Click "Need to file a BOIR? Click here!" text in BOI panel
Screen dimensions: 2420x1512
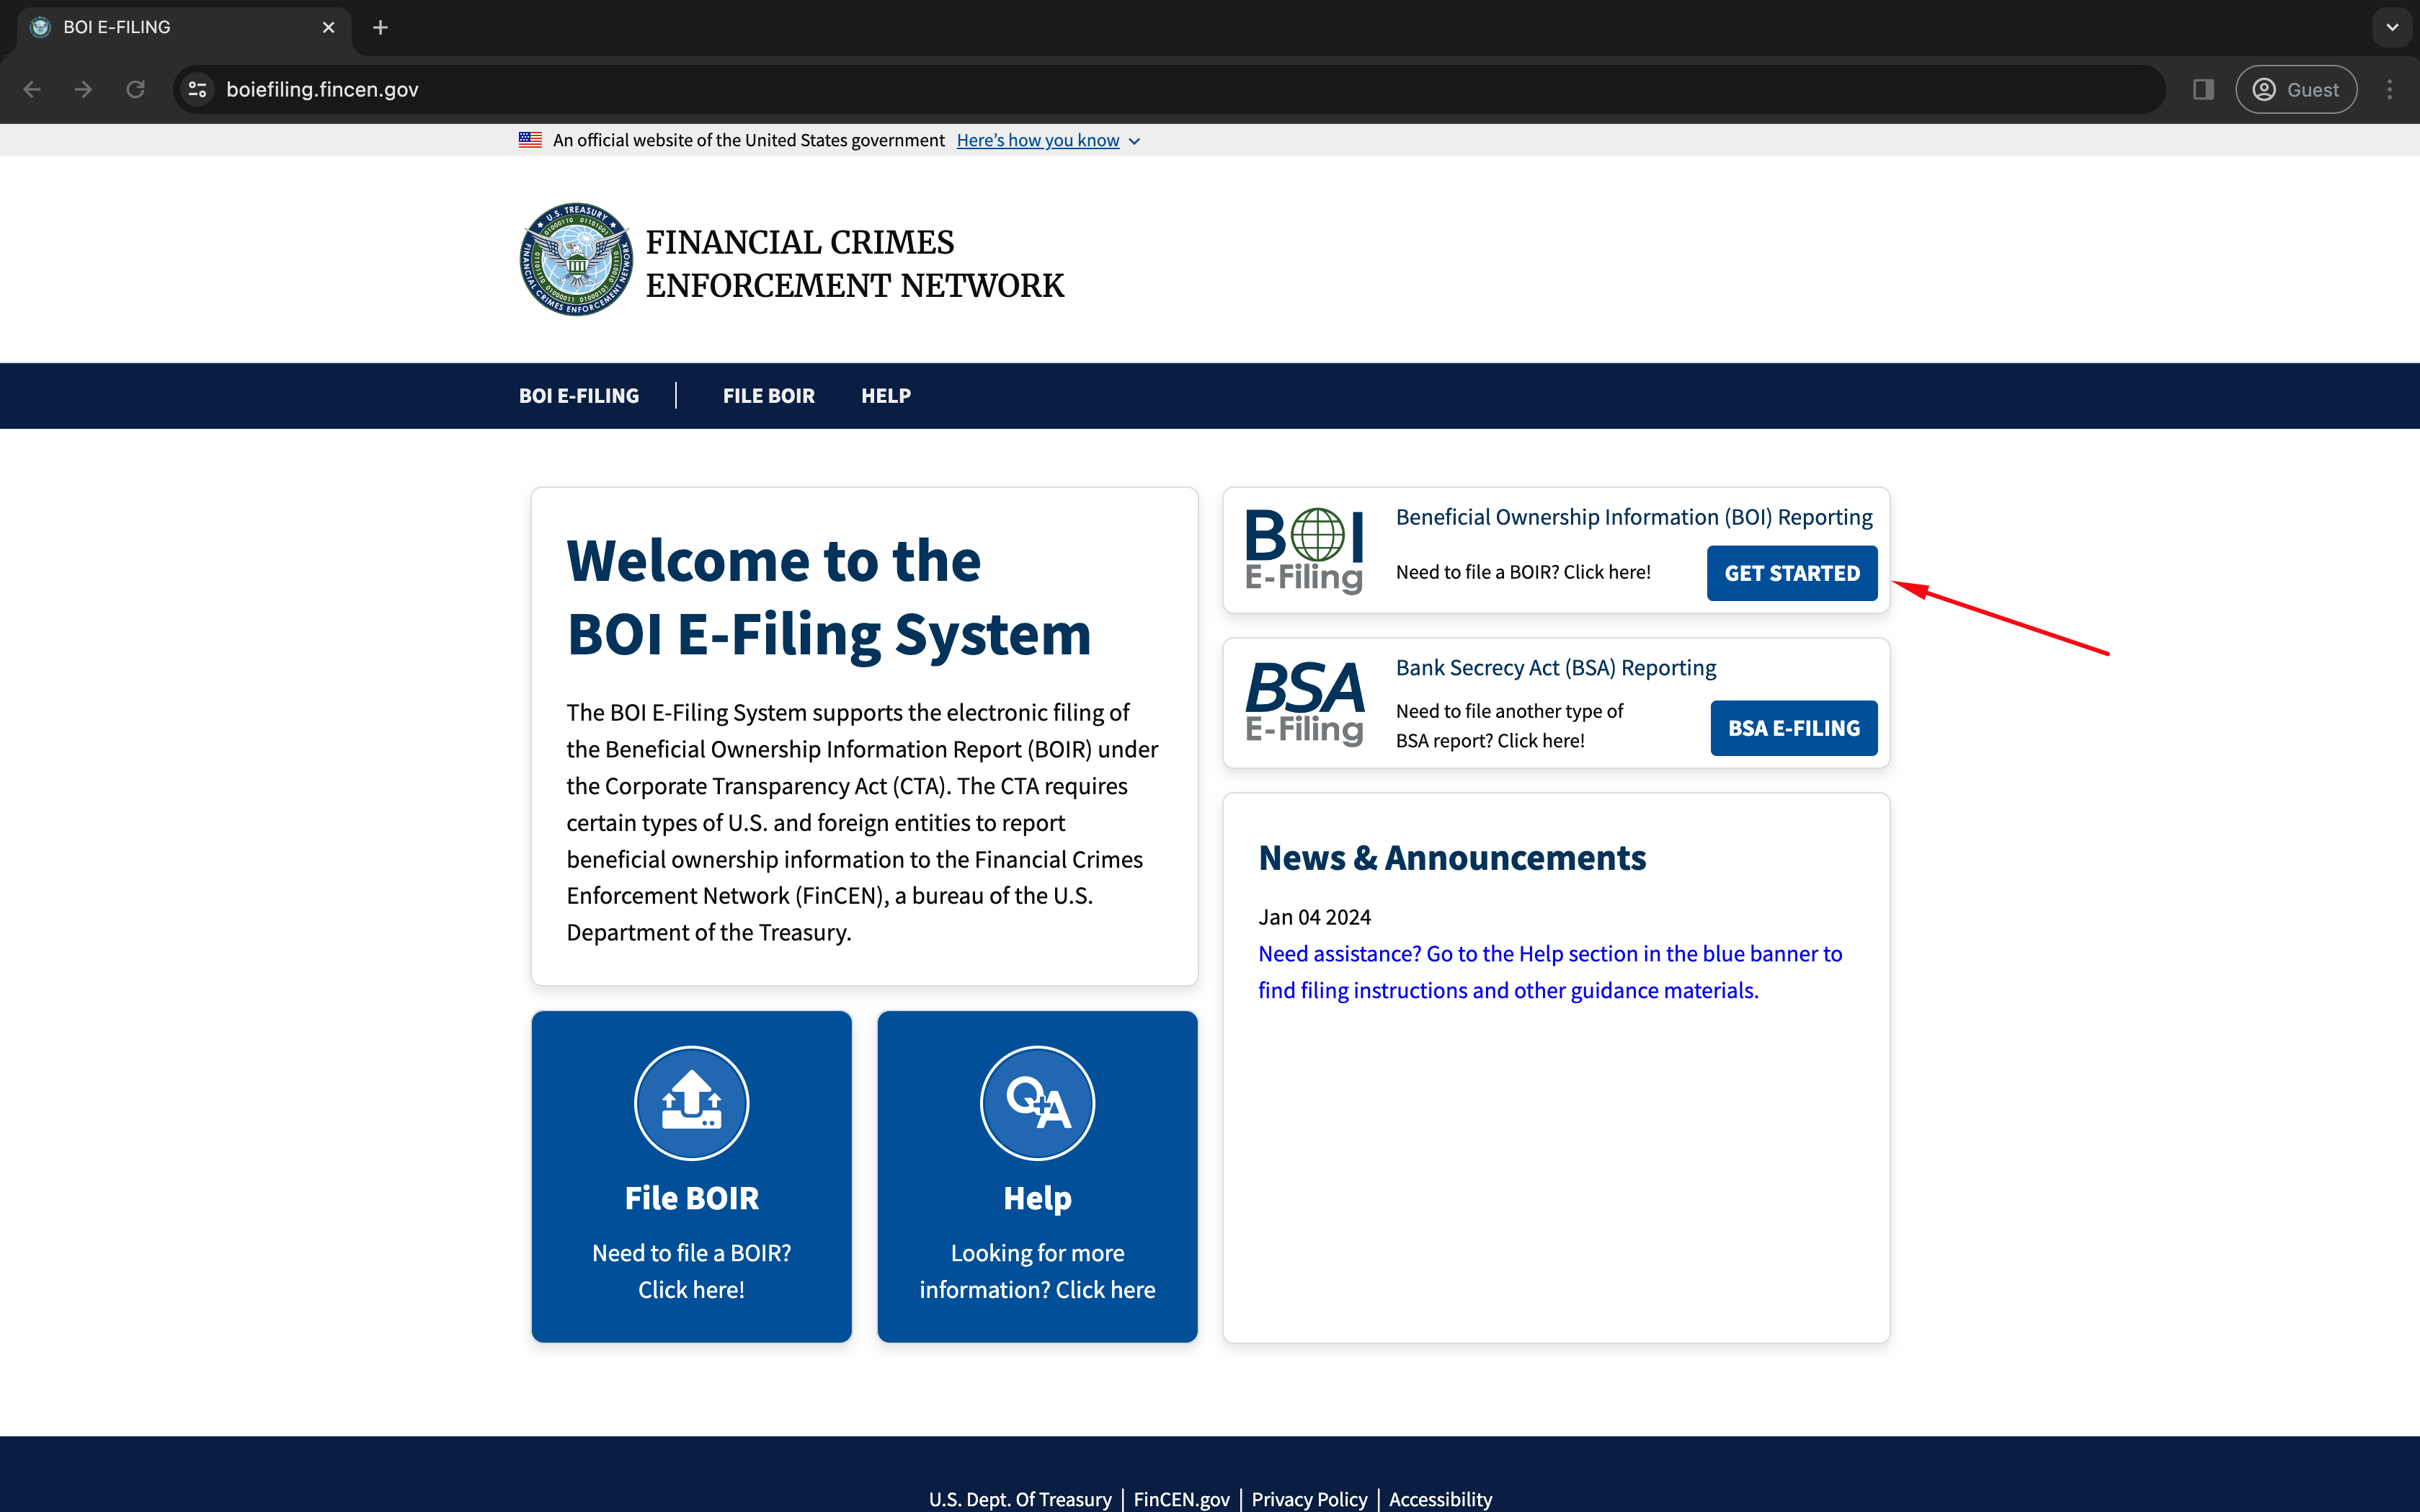1523,572
